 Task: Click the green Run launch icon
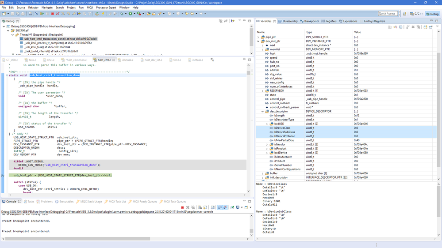click(x=130, y=14)
